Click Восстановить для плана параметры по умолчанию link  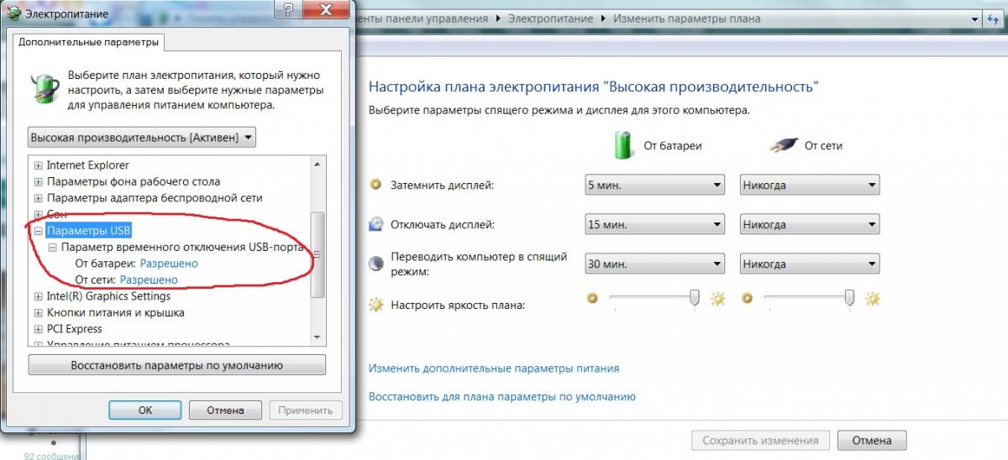502,396
